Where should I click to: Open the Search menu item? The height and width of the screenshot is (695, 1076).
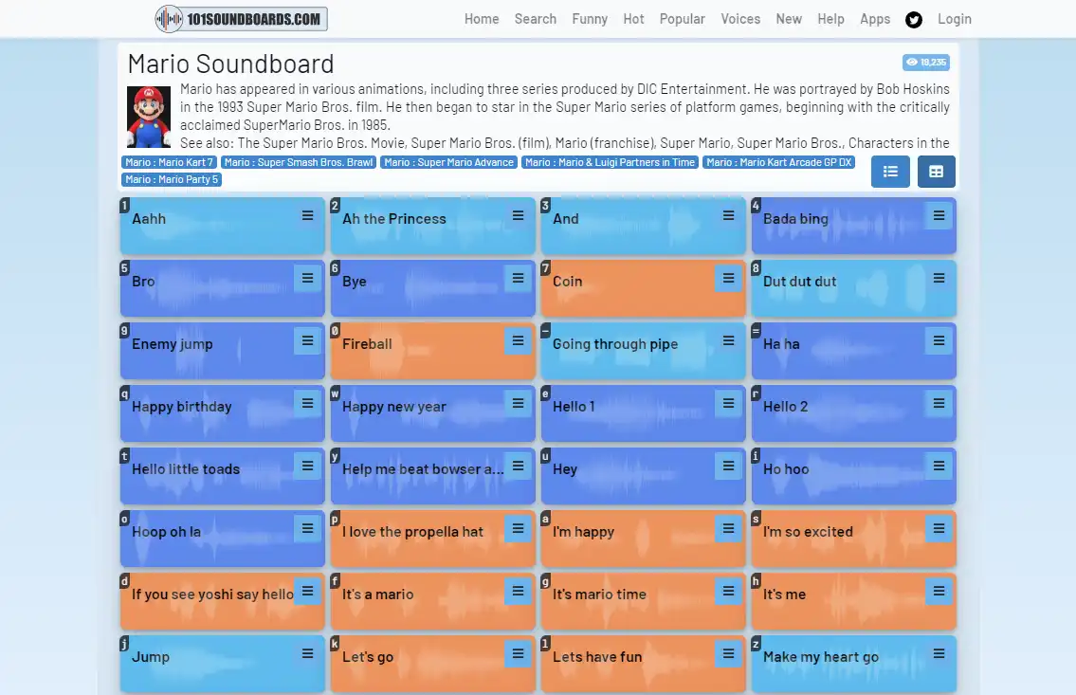(x=536, y=19)
